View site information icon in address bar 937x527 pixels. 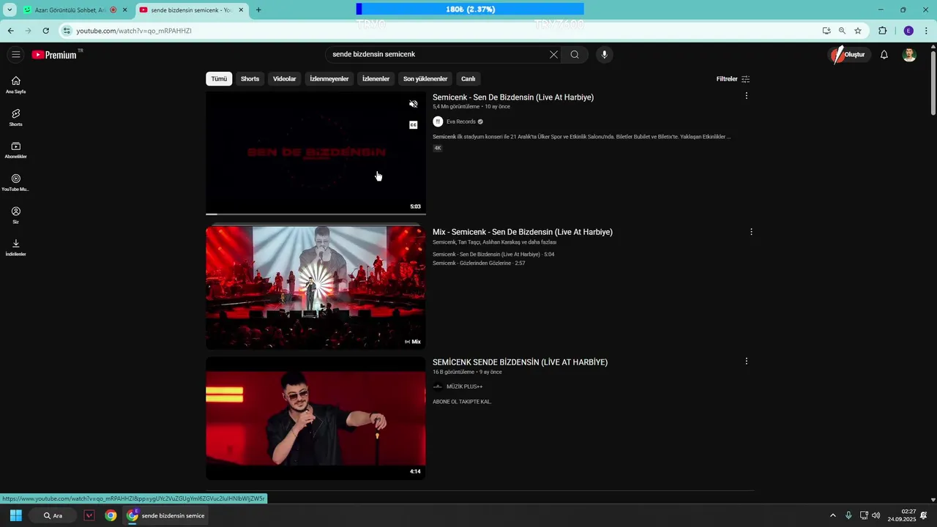[67, 31]
